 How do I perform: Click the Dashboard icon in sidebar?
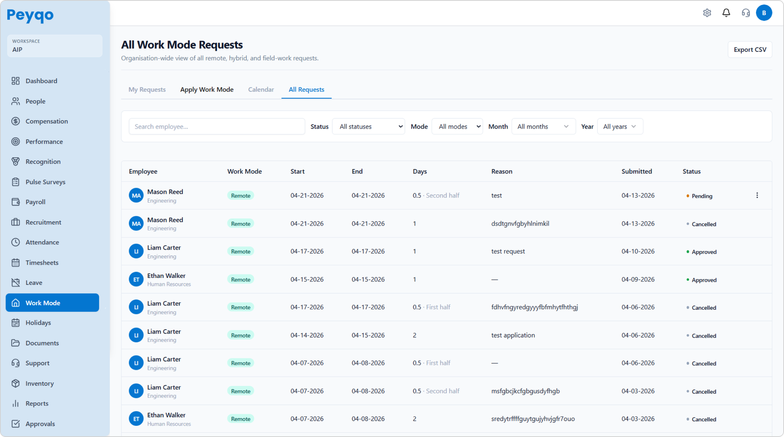click(x=16, y=81)
